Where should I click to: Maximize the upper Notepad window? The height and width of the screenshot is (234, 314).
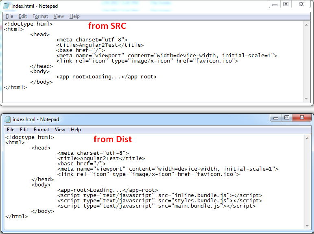286,4
